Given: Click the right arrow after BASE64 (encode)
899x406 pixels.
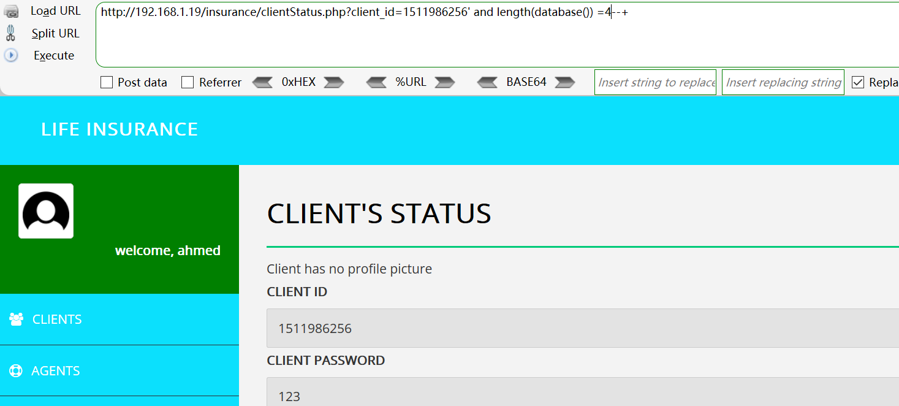Looking at the screenshot, I should coord(565,82).
